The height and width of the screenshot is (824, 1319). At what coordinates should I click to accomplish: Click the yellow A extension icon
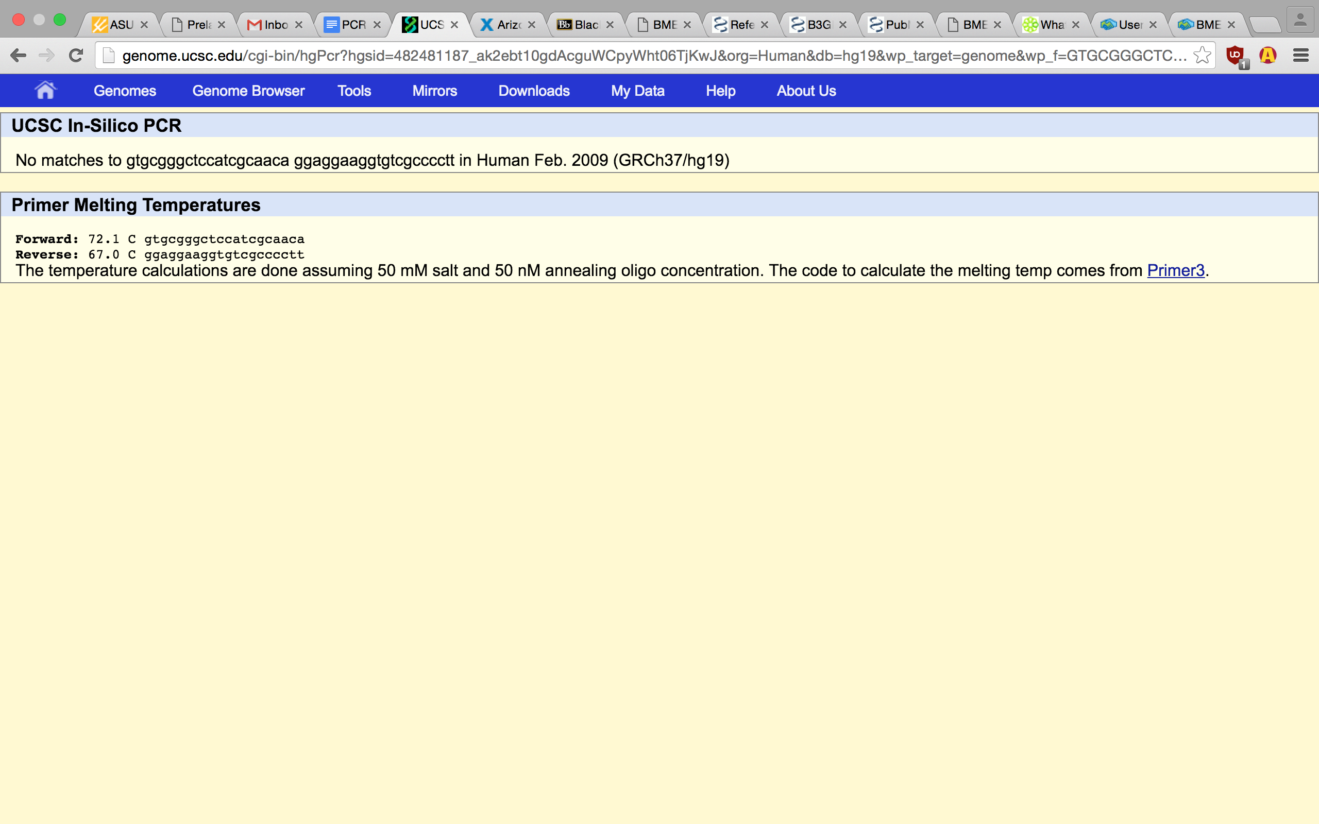pos(1268,55)
